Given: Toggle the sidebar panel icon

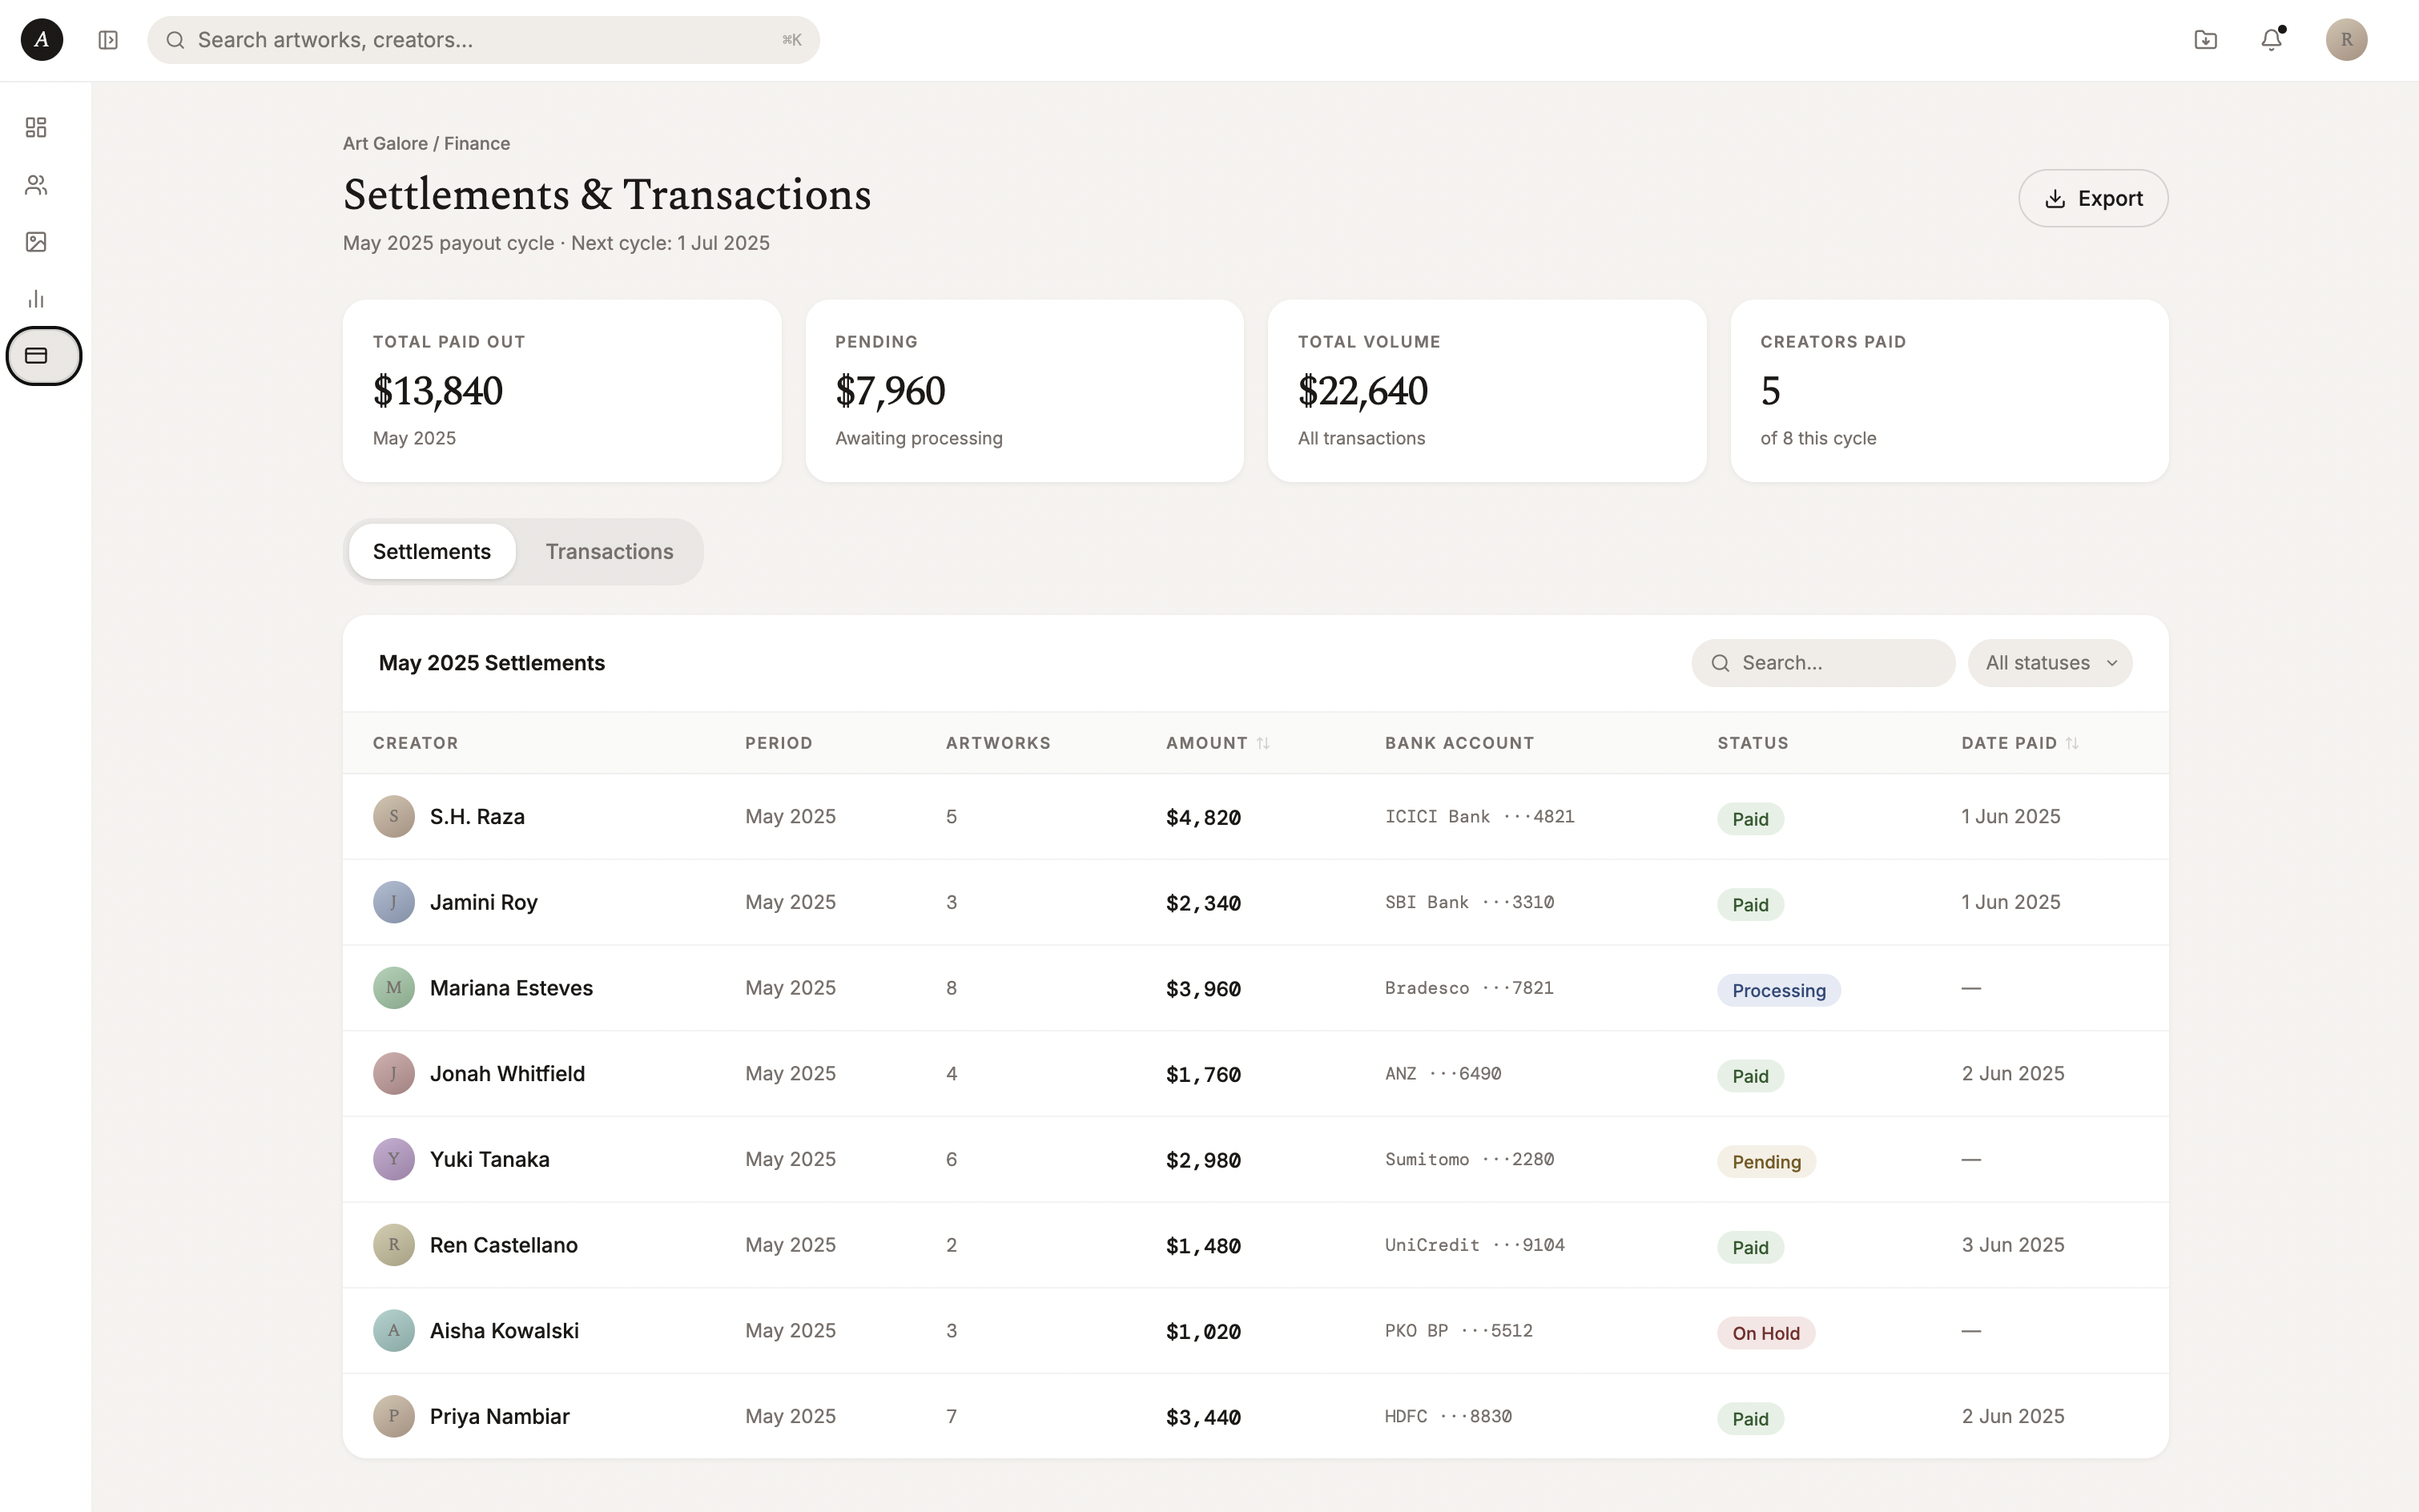Looking at the screenshot, I should tap(108, 40).
